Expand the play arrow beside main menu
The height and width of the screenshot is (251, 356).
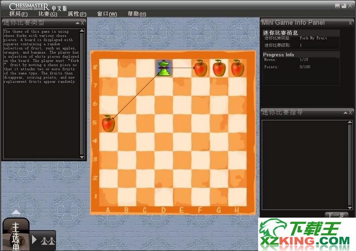point(34,239)
